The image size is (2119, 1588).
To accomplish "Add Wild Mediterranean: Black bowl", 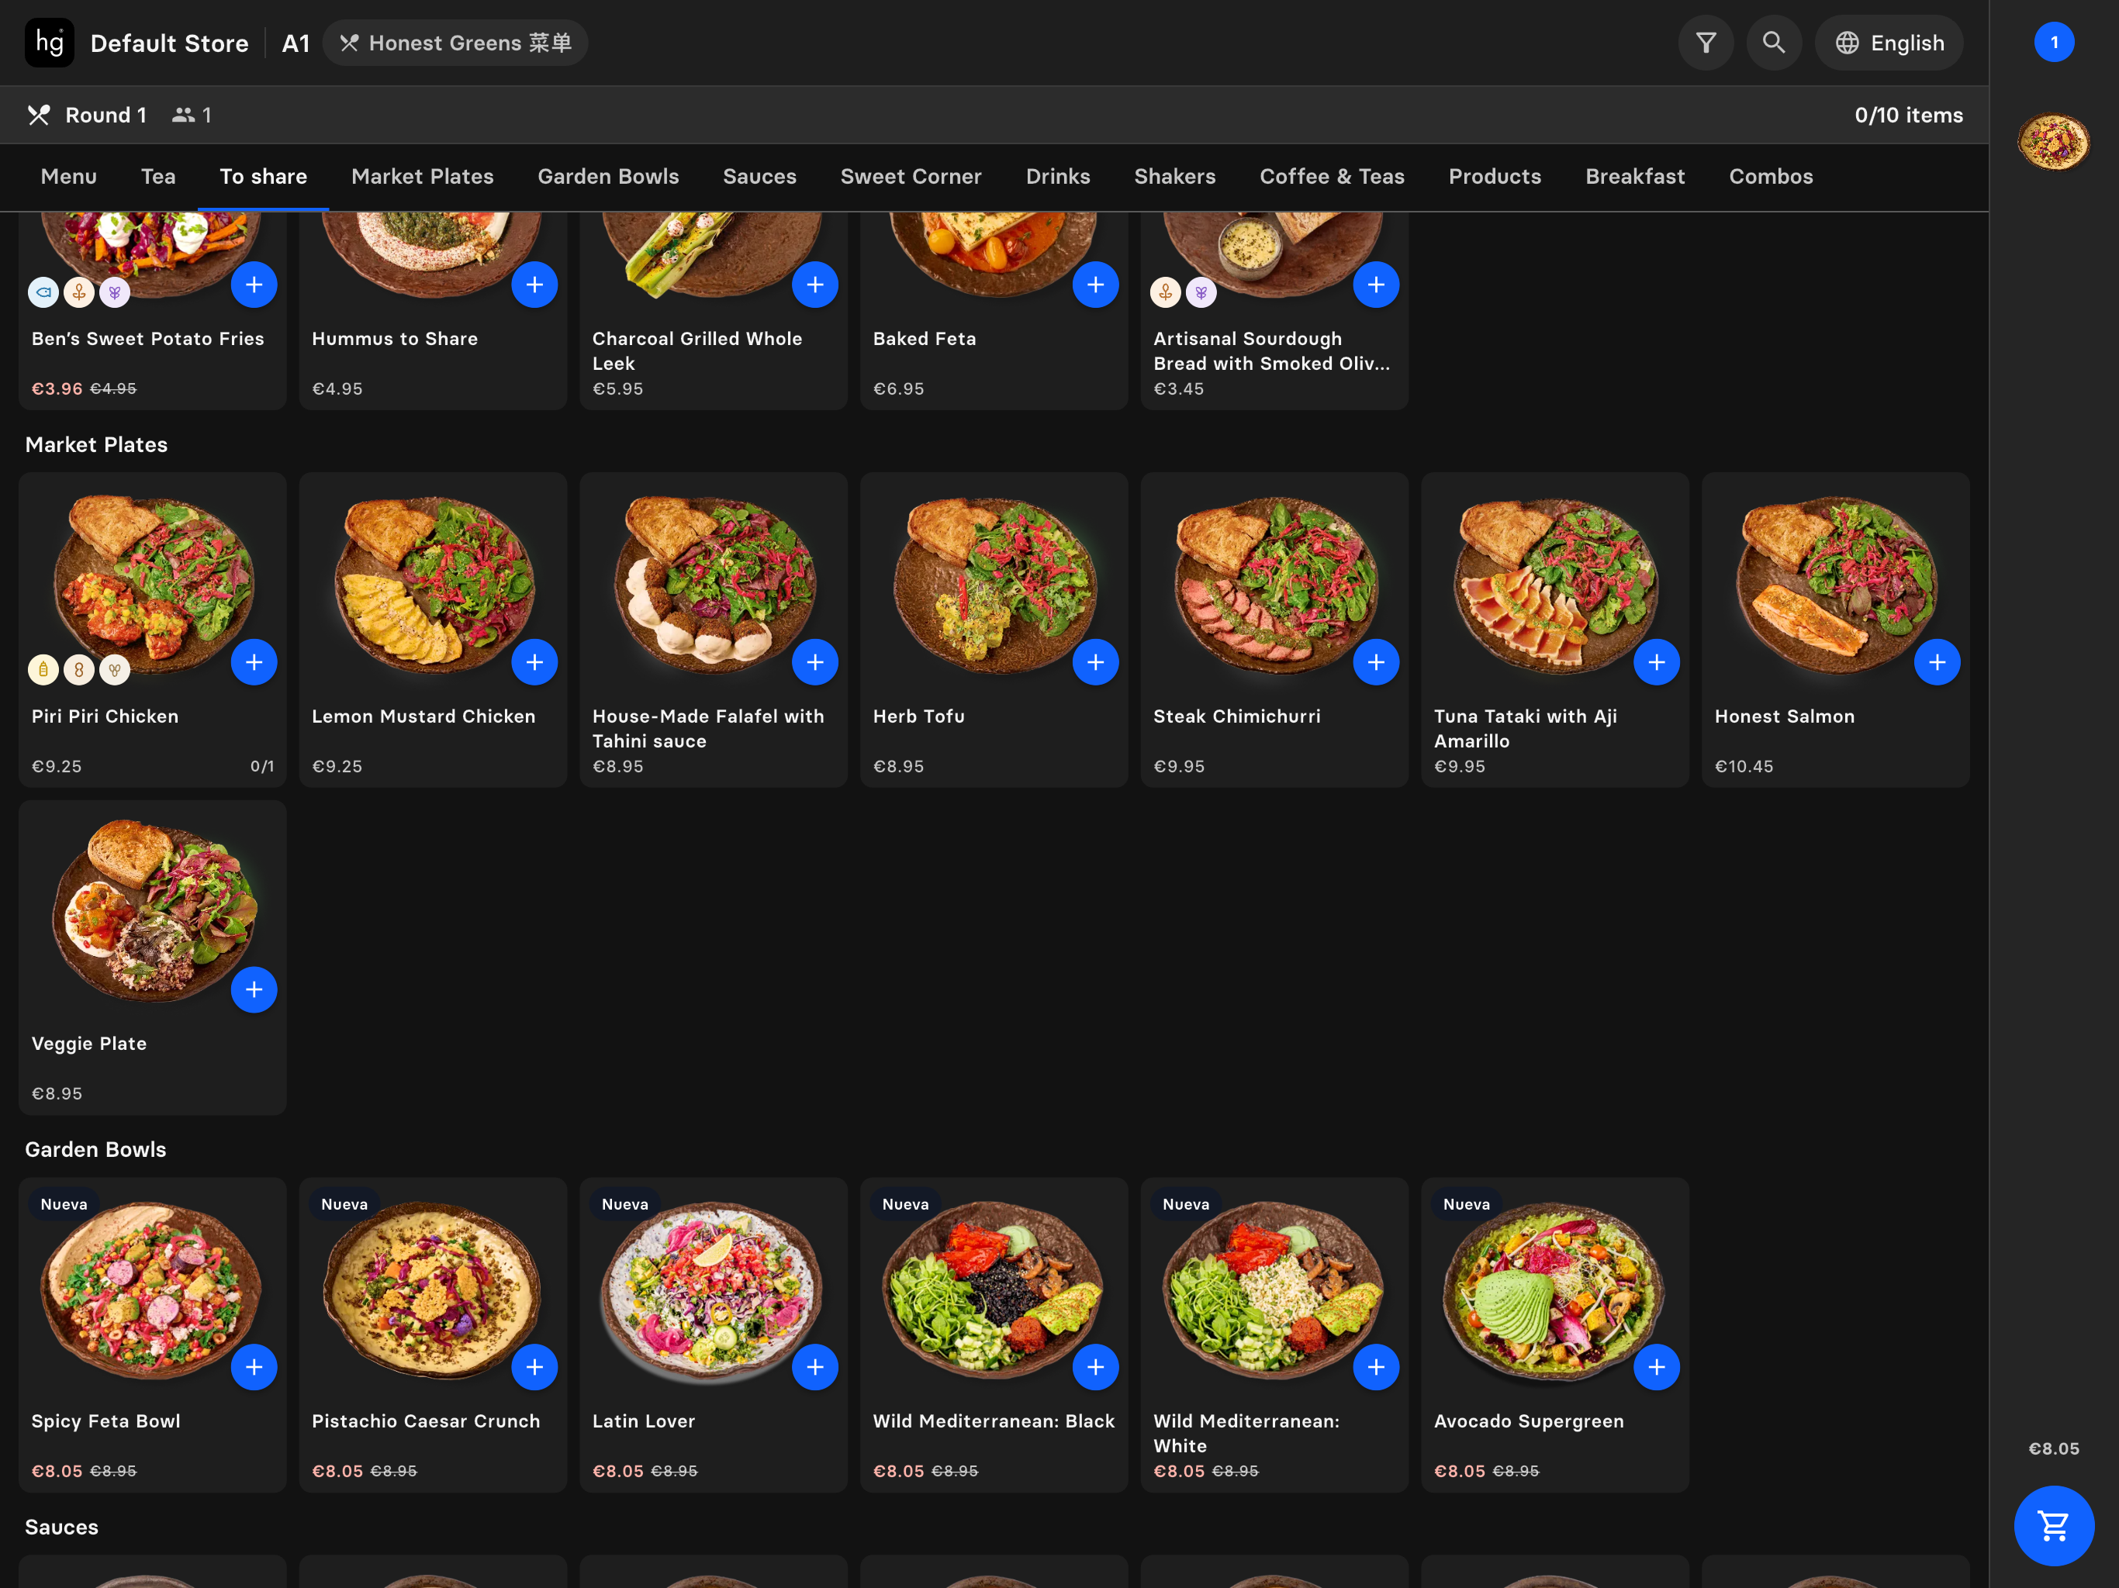I will coord(1096,1367).
